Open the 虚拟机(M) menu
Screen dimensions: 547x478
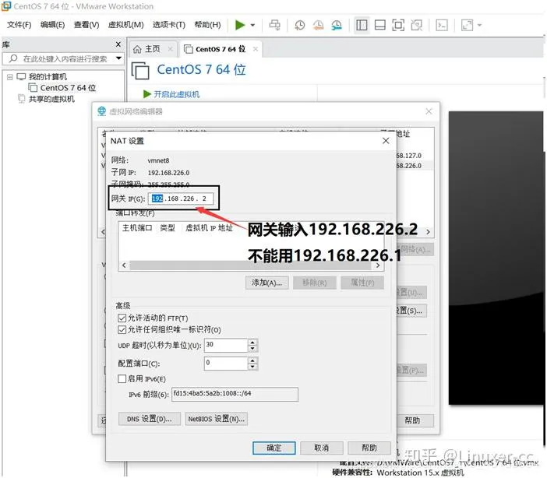pos(126,25)
